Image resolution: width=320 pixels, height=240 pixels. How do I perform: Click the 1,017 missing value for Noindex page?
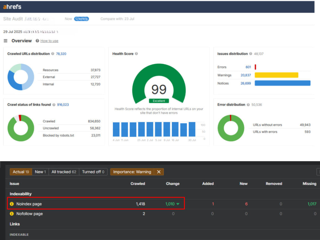[x=312, y=204]
